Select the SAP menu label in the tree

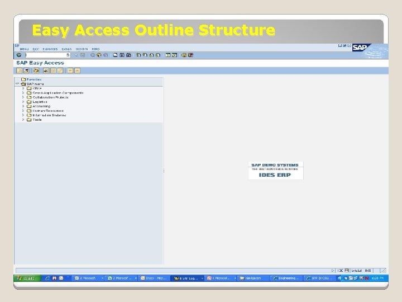pyautogui.click(x=35, y=84)
